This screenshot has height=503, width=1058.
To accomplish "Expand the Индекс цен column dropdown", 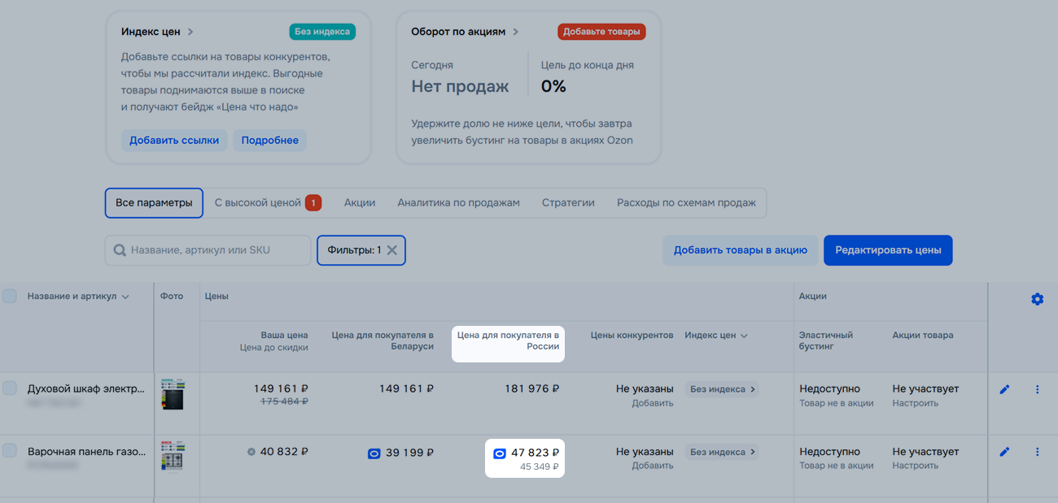I will pyautogui.click(x=744, y=336).
